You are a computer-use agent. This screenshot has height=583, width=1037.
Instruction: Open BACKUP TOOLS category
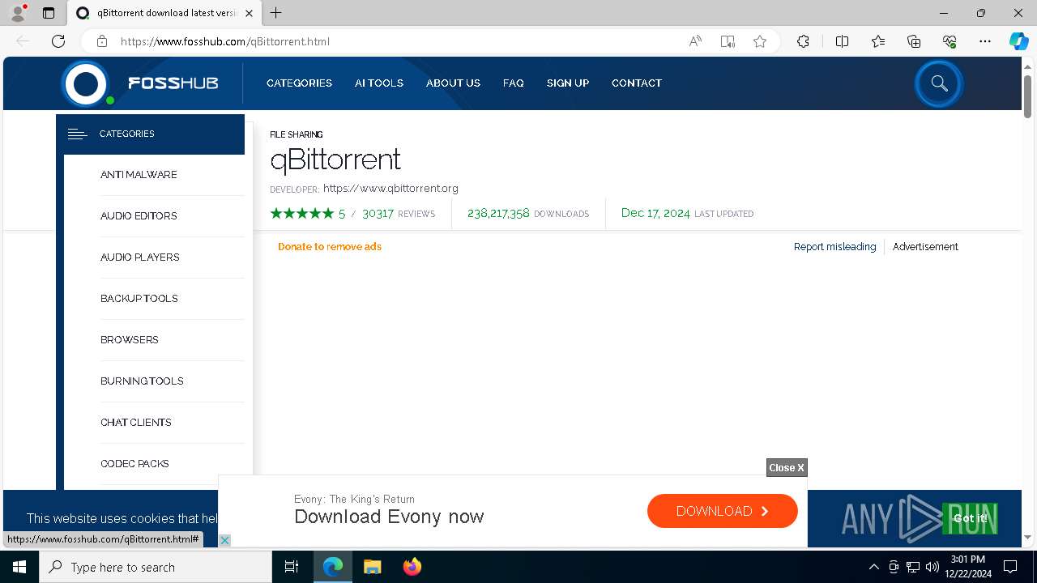[139, 299]
